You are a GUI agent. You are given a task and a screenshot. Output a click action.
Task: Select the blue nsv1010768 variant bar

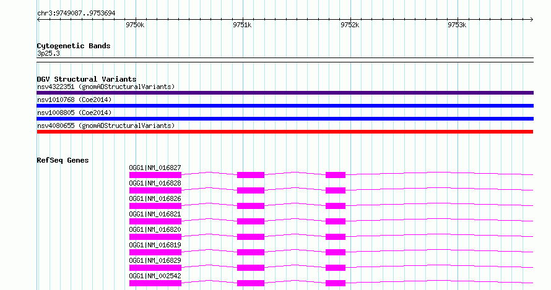click(285, 106)
